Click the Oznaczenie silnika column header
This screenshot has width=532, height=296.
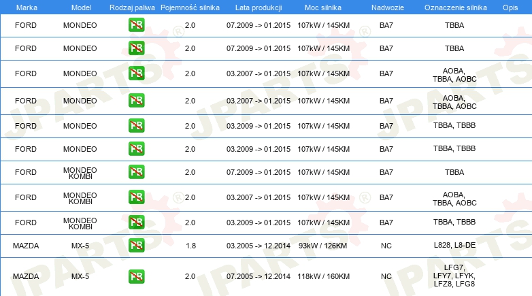(x=456, y=7)
